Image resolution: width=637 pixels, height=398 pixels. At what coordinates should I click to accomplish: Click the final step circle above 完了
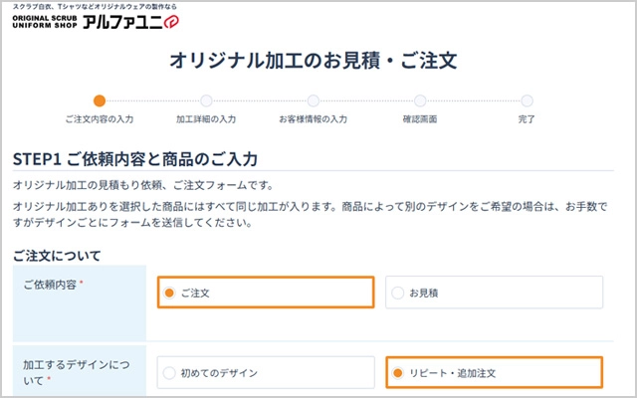tap(527, 99)
